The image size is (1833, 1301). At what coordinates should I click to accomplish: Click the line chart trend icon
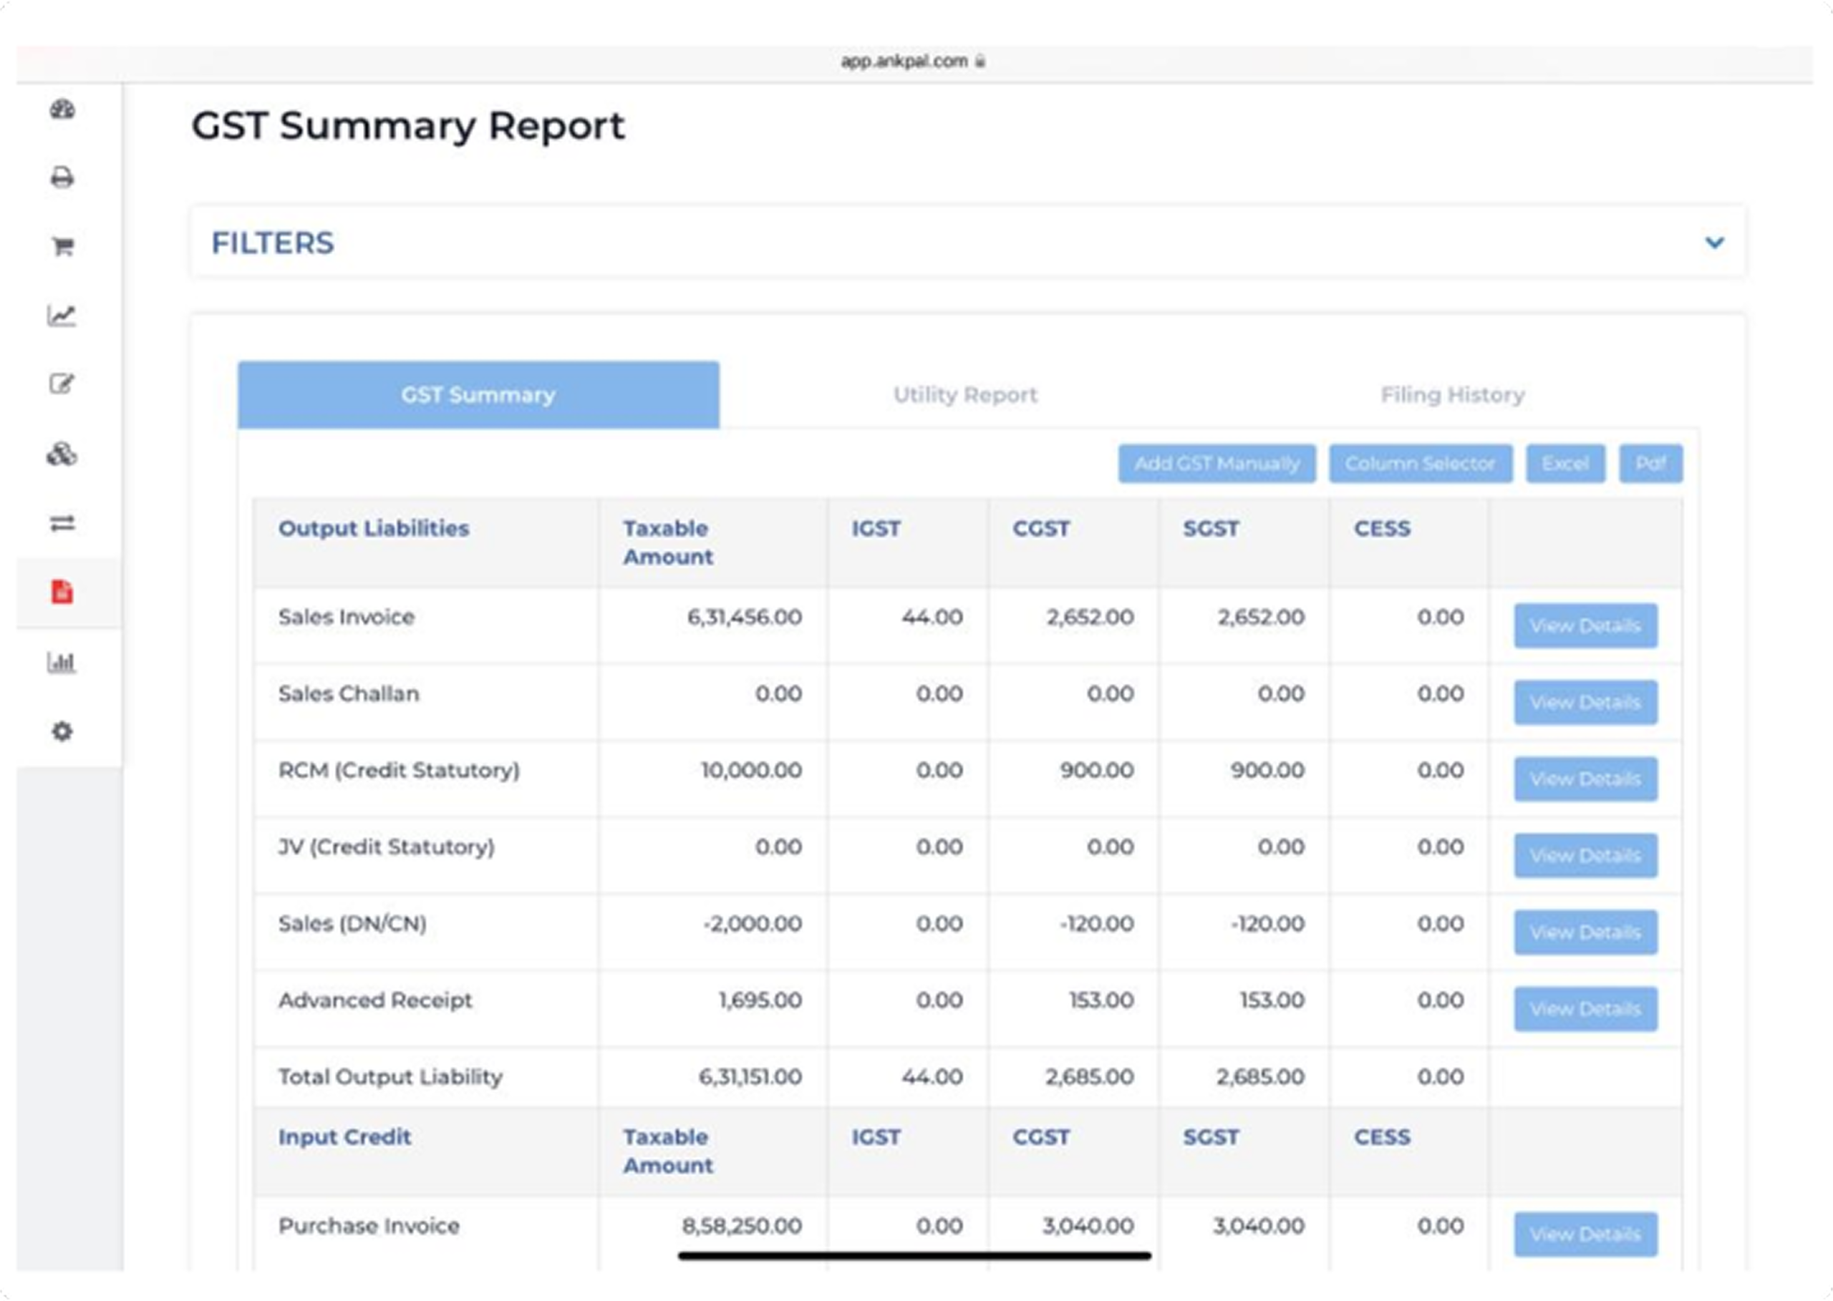[62, 316]
